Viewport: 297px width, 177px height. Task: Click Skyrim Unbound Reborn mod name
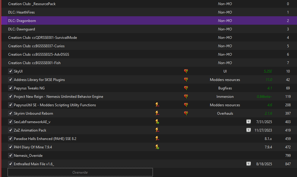[33, 113]
